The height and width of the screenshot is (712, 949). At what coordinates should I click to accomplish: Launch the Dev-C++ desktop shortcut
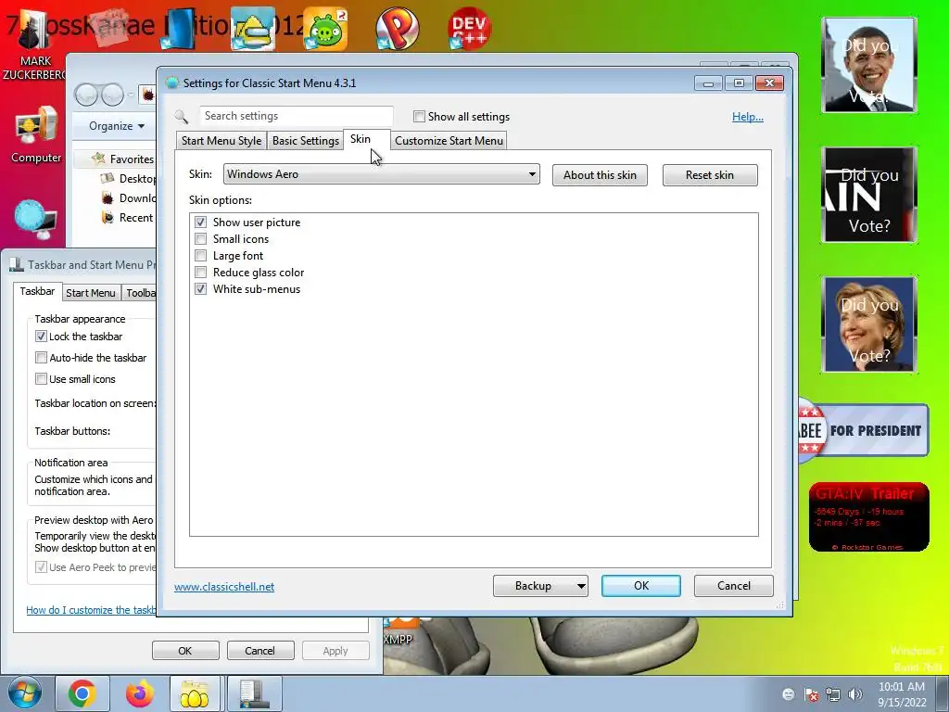pyautogui.click(x=468, y=29)
